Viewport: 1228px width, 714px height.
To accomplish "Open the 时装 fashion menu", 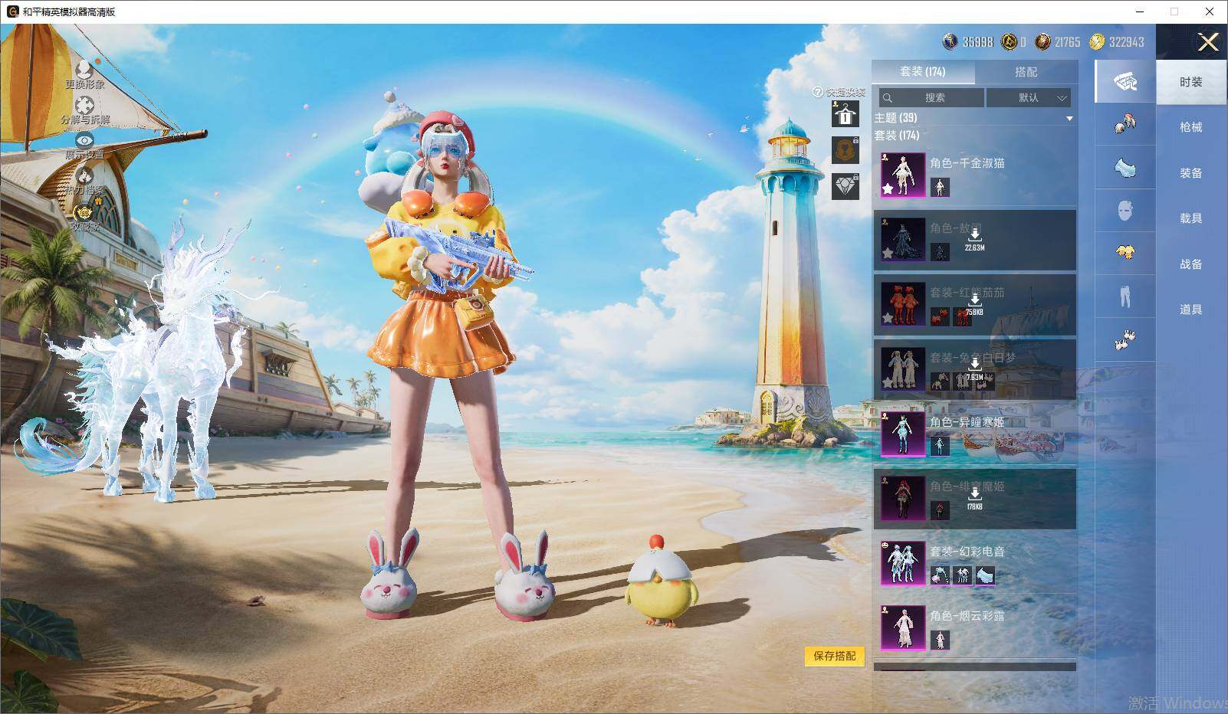I will point(1191,82).
